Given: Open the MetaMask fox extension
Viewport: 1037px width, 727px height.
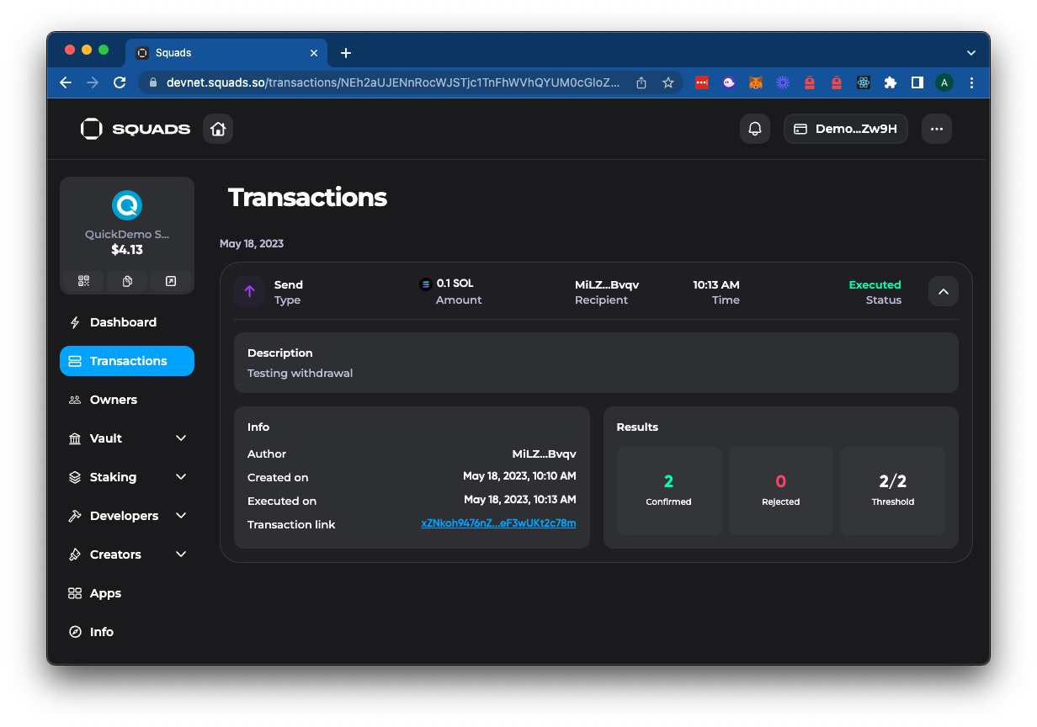Looking at the screenshot, I should (756, 82).
